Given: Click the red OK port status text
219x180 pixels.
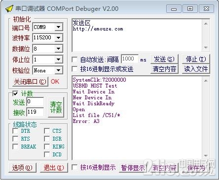Looking at the screenshot, I should coord(55,82).
